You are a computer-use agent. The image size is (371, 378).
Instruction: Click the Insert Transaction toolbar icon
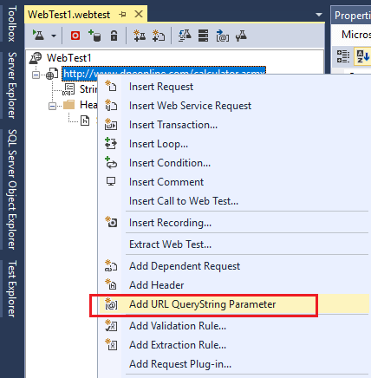coord(222,36)
